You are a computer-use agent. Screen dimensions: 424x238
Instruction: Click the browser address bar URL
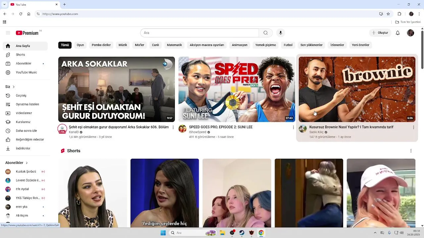point(60,14)
